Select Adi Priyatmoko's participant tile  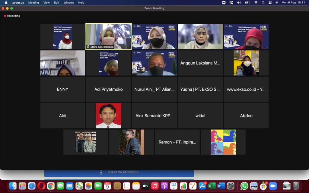[x=108, y=89]
